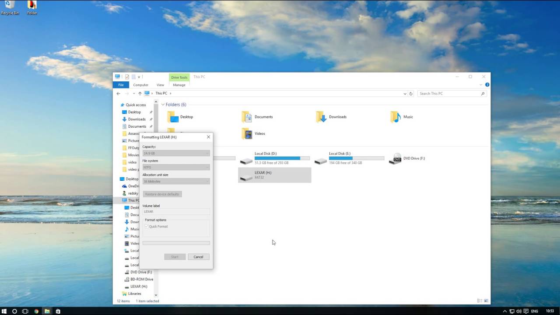Click Restore device defaults button
Screen dimensions: 560x315
pyautogui.click(x=162, y=194)
